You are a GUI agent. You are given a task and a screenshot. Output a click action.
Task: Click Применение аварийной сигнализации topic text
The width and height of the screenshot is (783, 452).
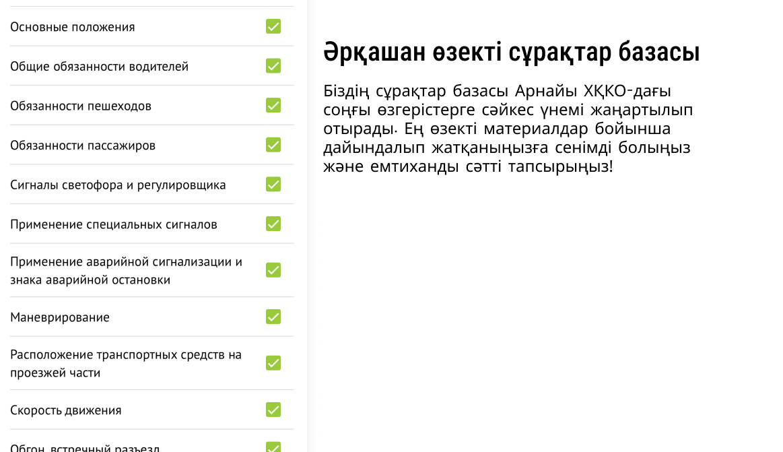[x=127, y=271]
